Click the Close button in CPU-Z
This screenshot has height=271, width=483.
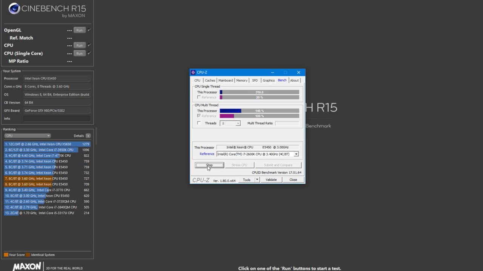click(x=293, y=180)
